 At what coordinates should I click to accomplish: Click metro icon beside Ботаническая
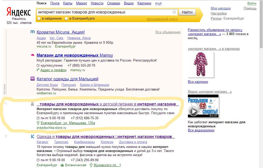tap(62, 165)
